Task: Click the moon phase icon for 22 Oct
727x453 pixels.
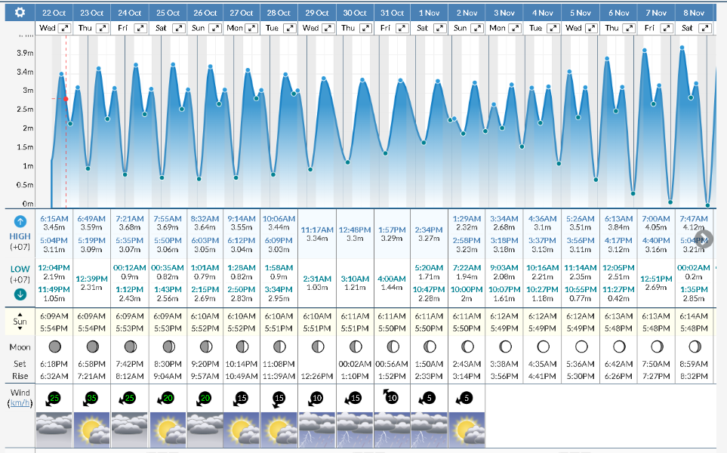Action: (x=54, y=347)
